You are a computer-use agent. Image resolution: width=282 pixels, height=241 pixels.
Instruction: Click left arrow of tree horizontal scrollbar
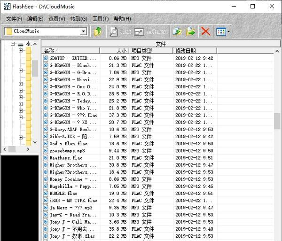5,149
